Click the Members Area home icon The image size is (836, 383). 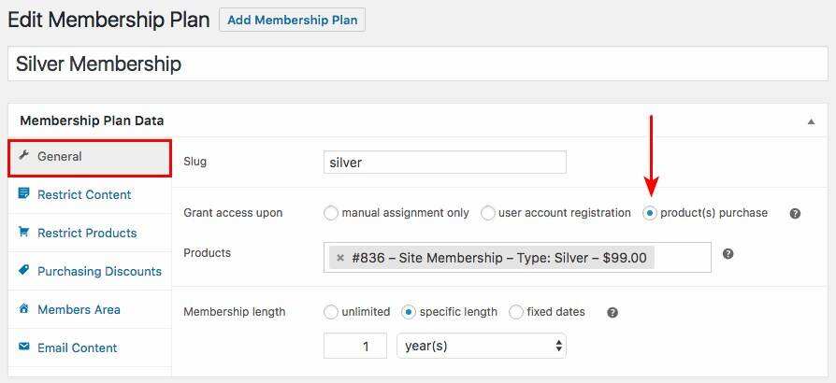24,309
